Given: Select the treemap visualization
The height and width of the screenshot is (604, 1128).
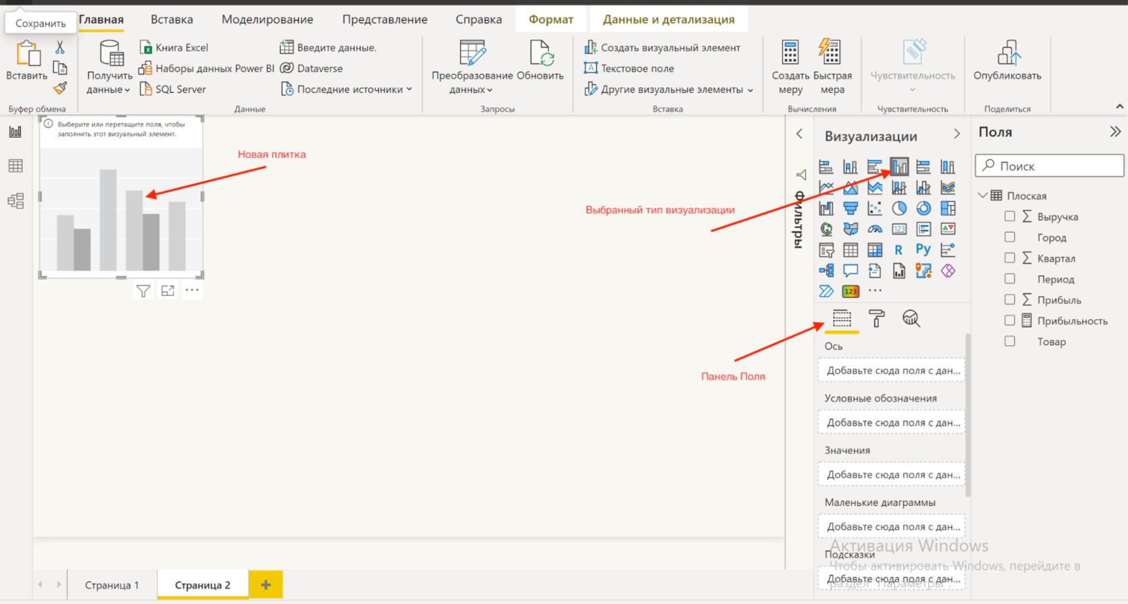Looking at the screenshot, I should [x=947, y=208].
